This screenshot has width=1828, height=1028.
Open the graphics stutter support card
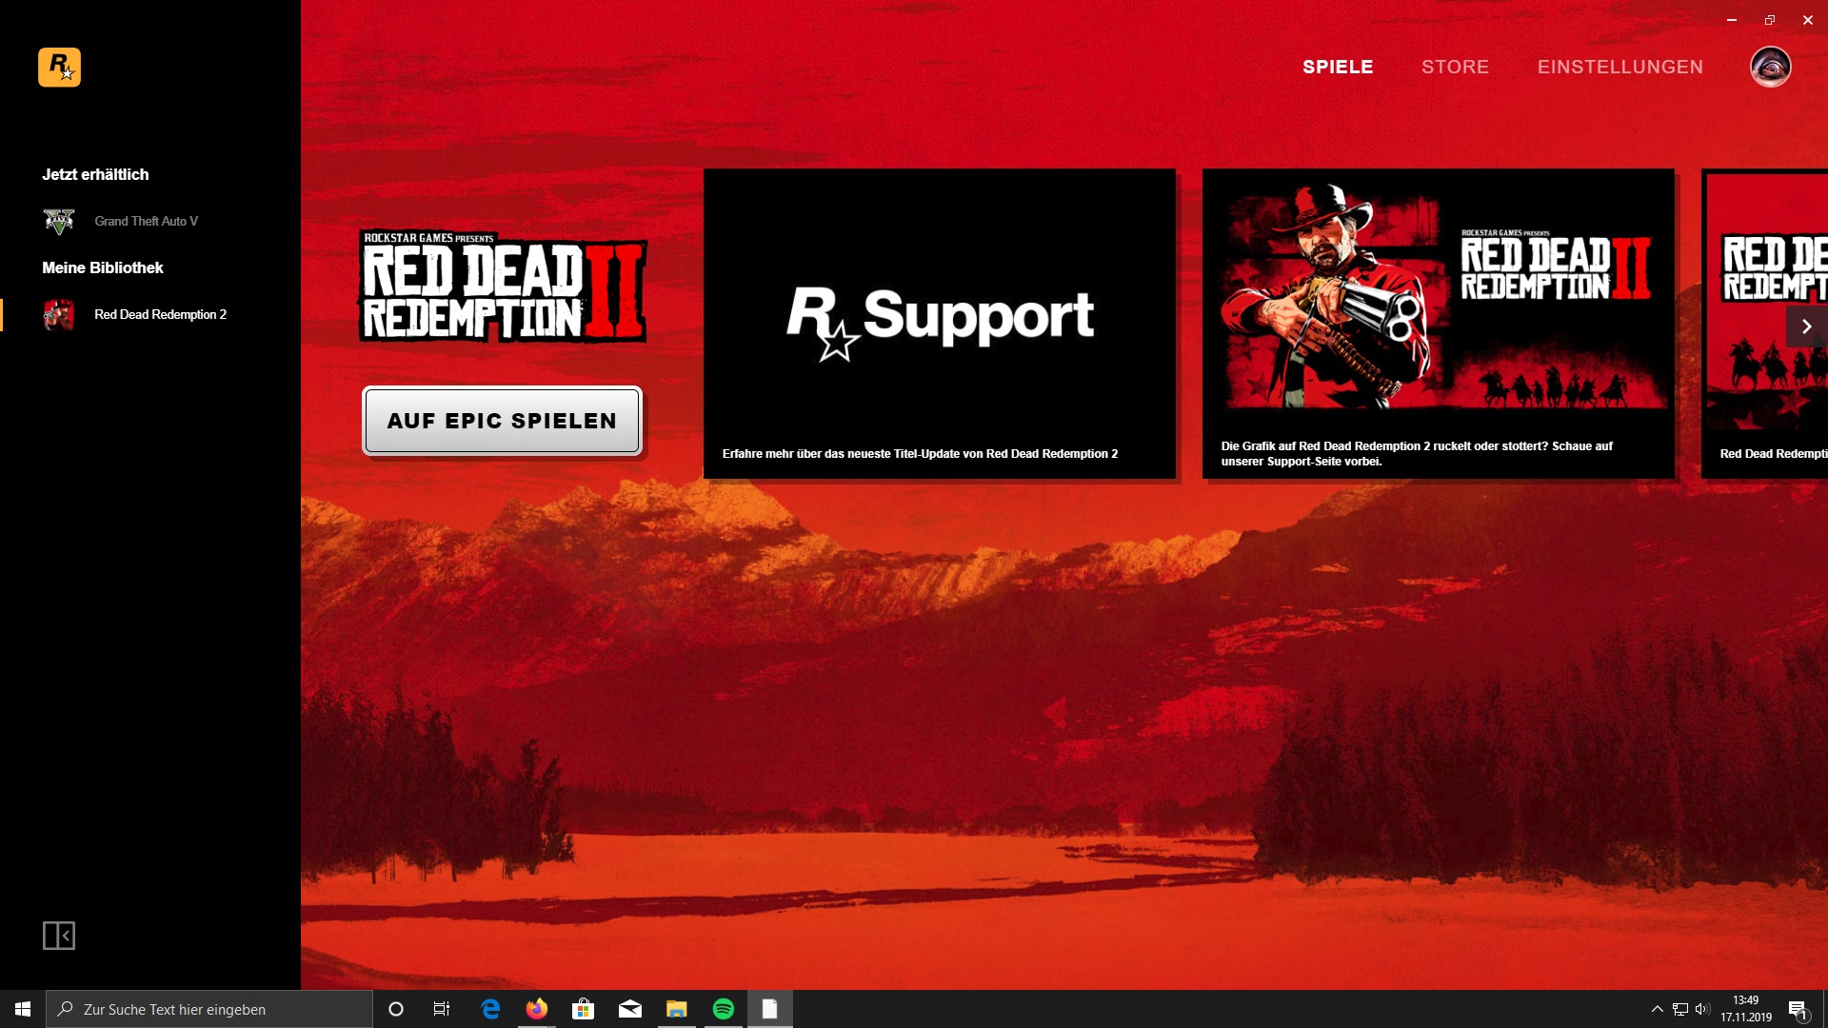[x=1438, y=324]
